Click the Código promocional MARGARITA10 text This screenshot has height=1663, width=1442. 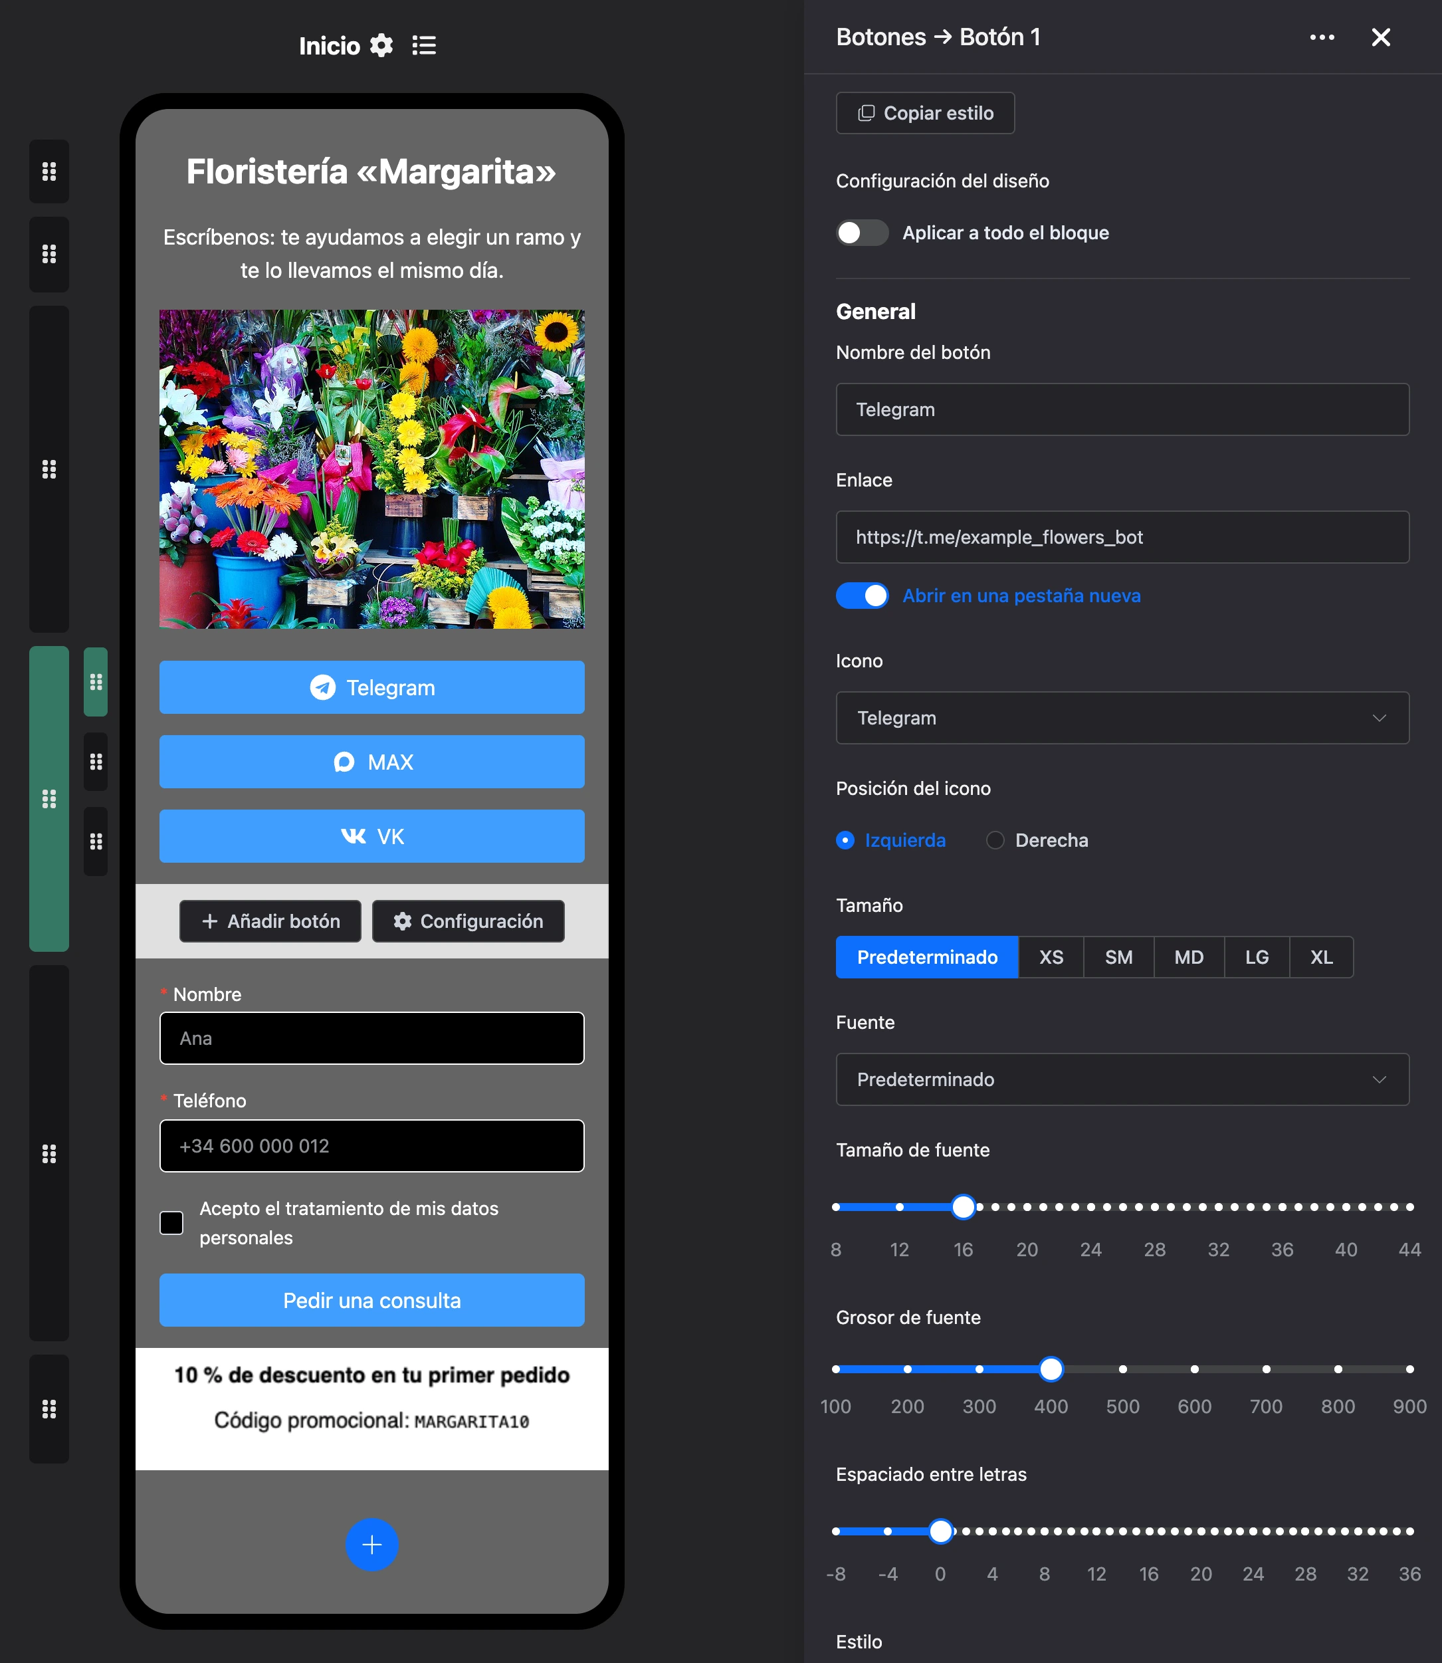pos(371,1420)
